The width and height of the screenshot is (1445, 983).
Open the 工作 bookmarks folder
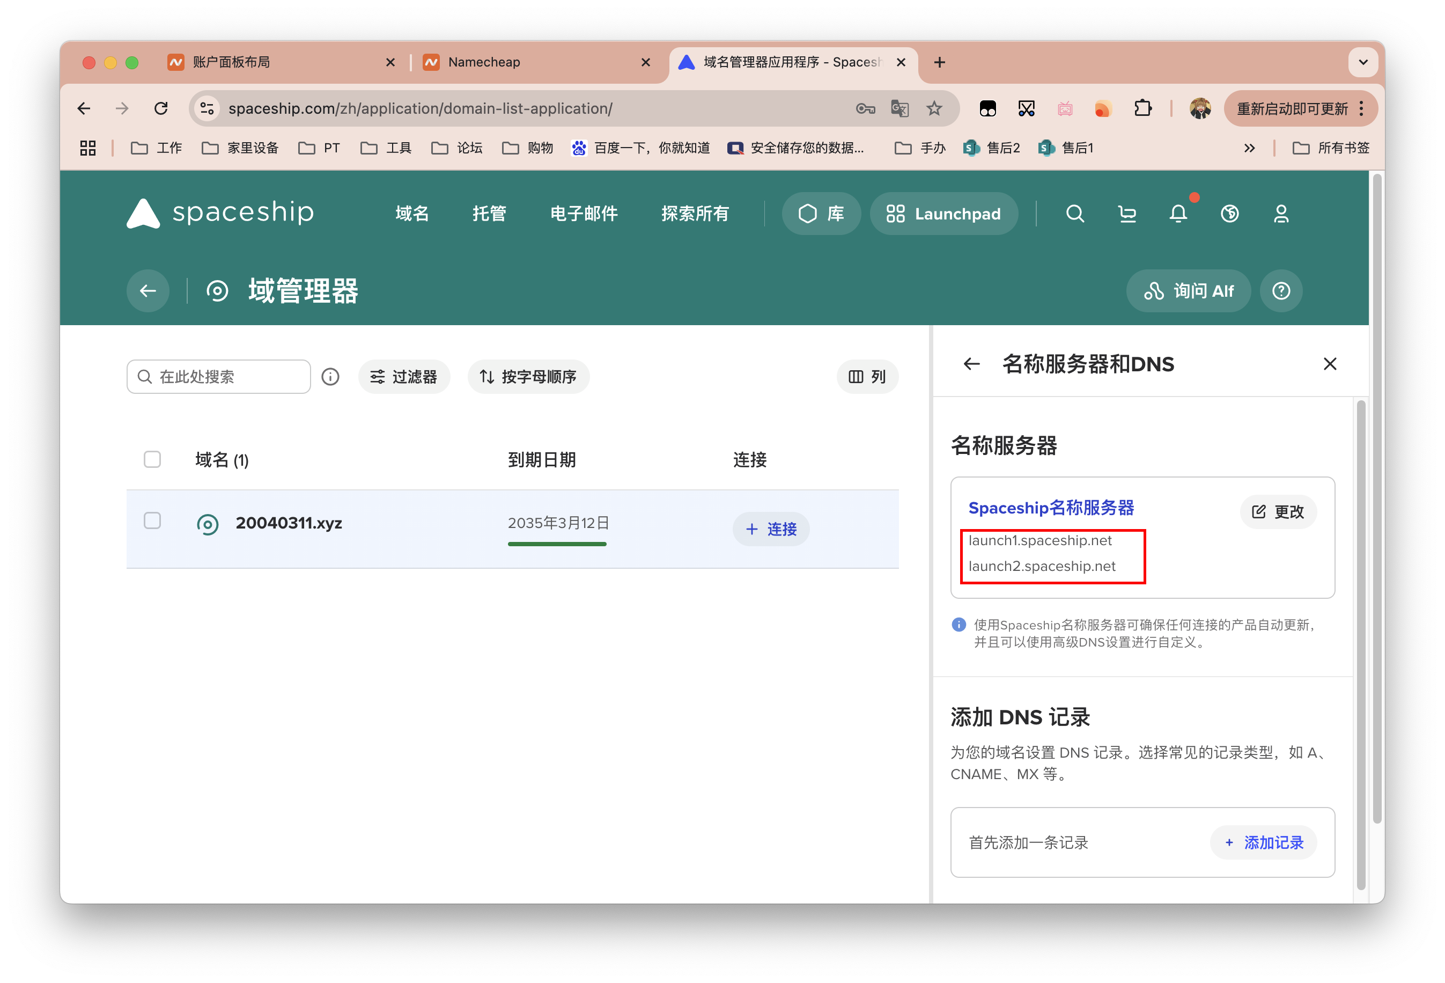click(x=157, y=148)
